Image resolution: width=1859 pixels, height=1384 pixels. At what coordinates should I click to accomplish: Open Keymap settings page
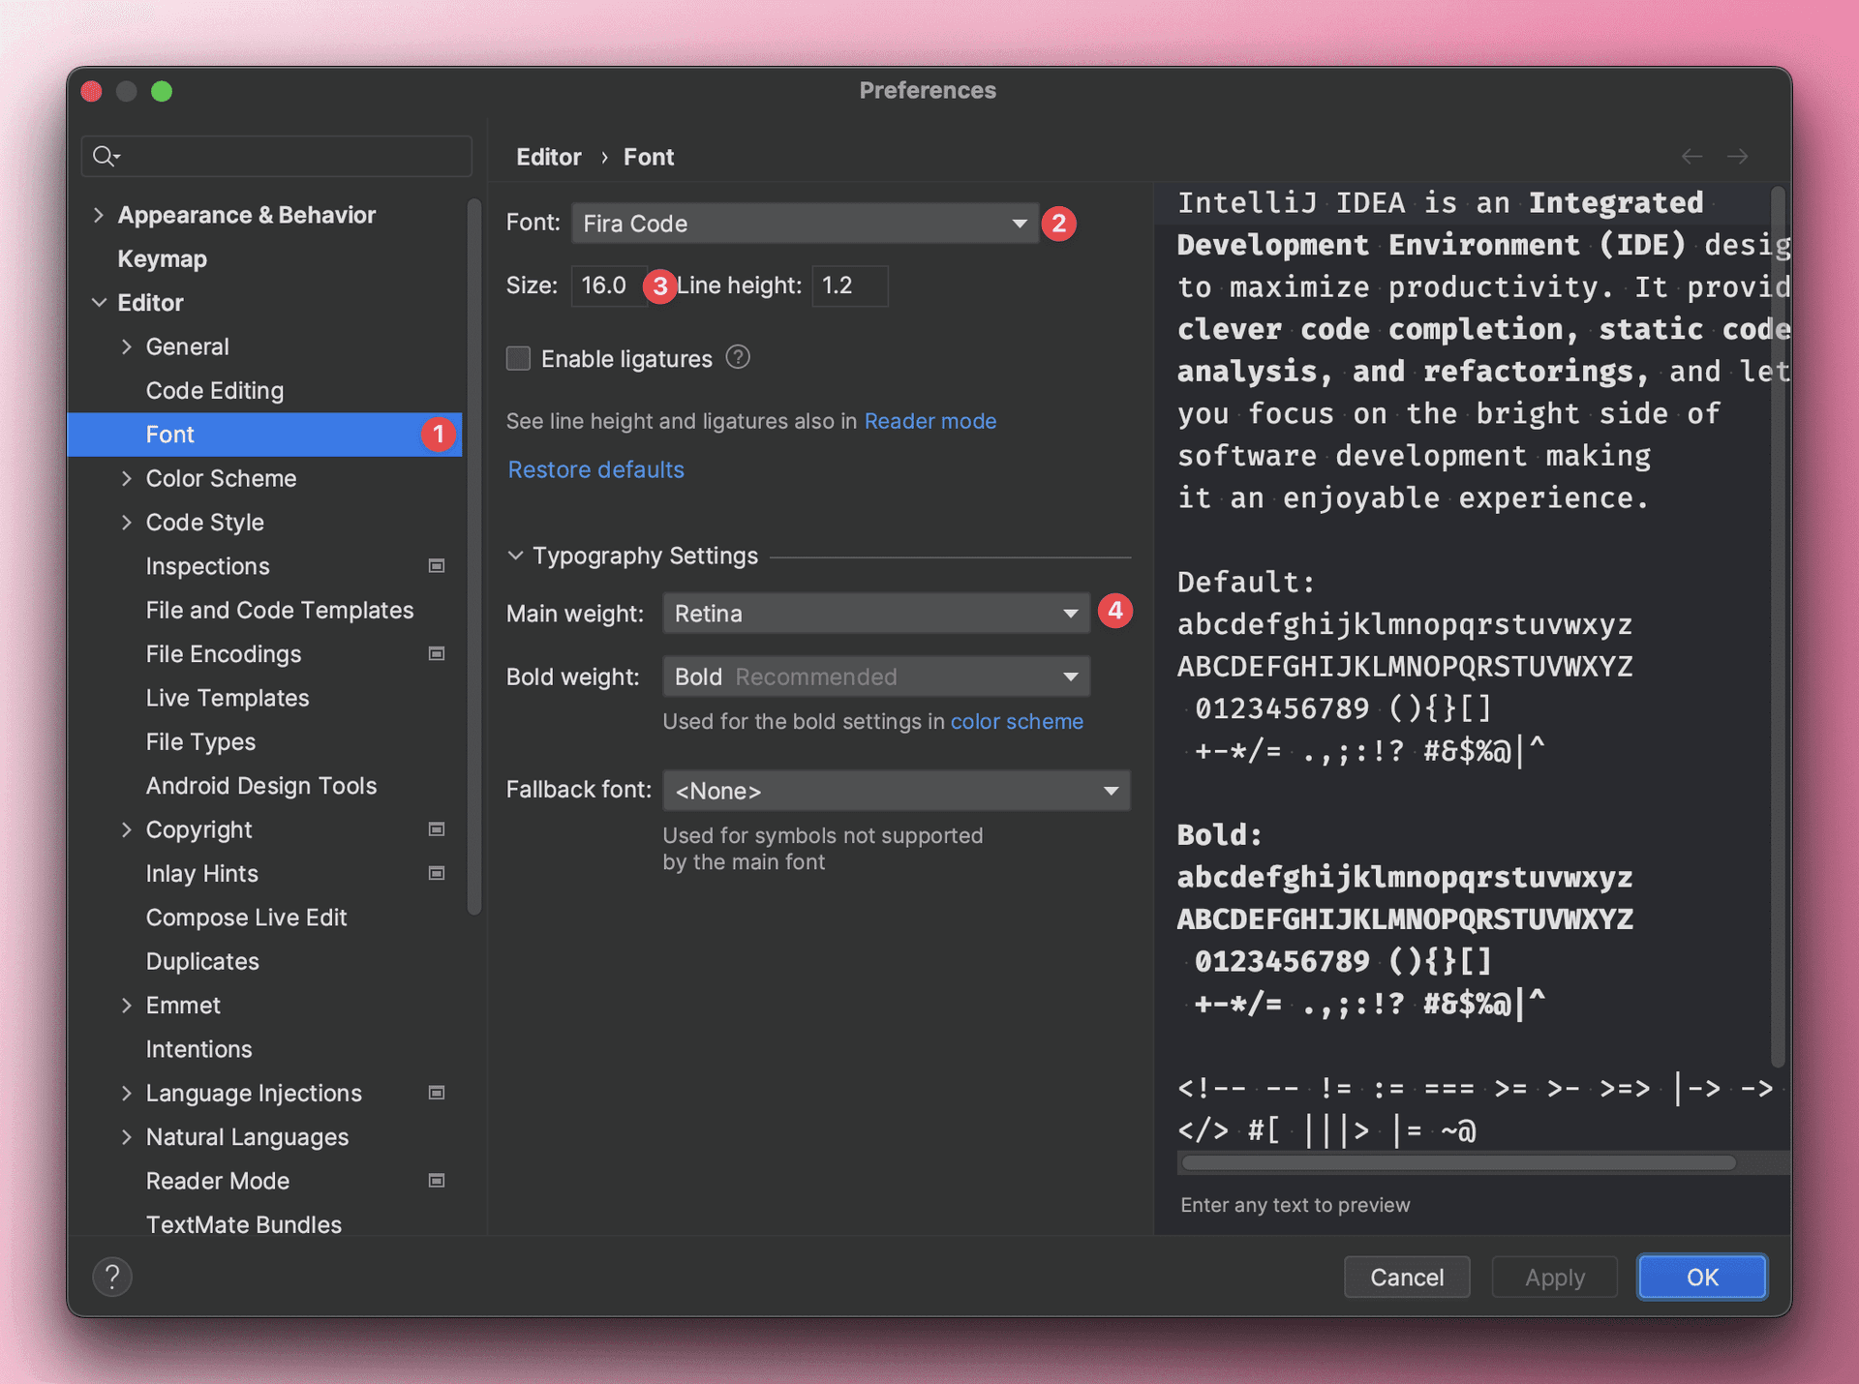point(162,259)
